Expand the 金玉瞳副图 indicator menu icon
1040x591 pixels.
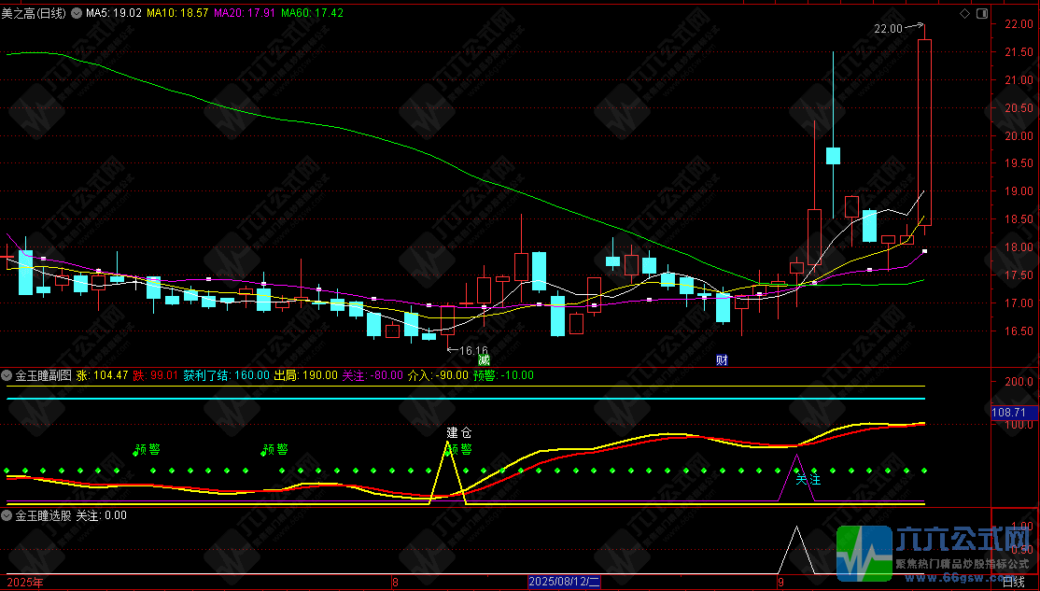coord(7,375)
